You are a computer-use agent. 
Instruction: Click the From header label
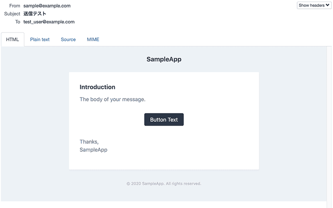click(x=15, y=6)
